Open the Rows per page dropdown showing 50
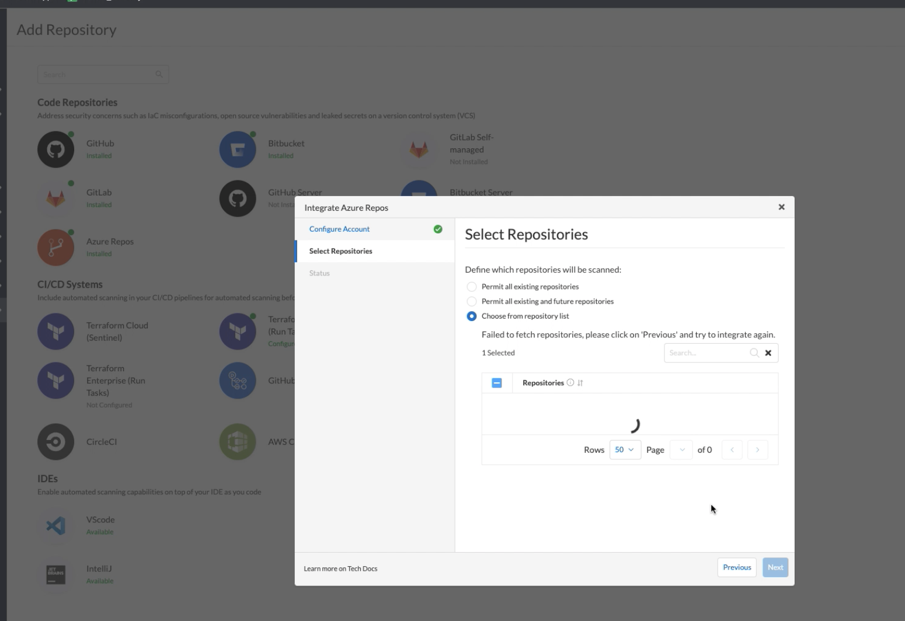Viewport: 905px width, 621px height. pos(625,449)
